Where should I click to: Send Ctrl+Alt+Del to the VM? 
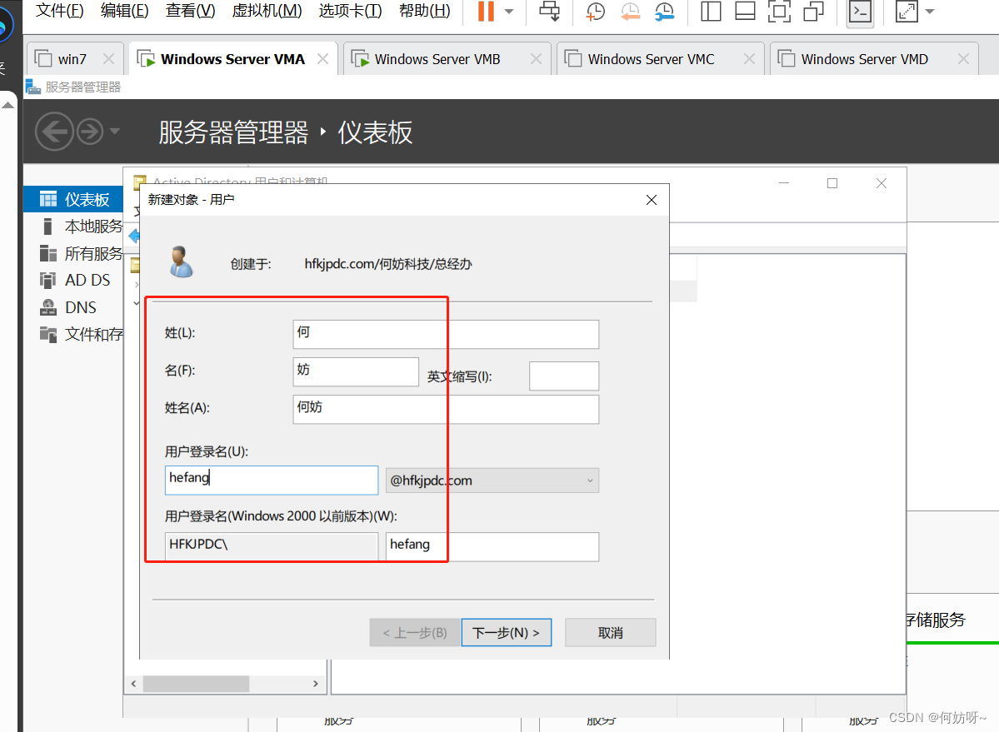click(550, 11)
